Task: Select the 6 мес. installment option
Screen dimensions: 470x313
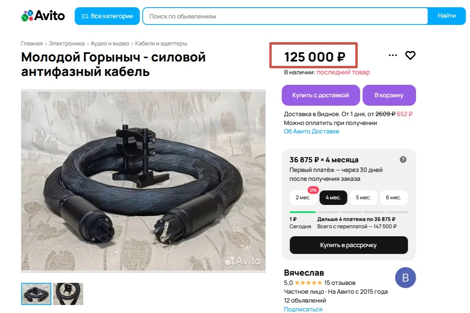Action: (393, 198)
